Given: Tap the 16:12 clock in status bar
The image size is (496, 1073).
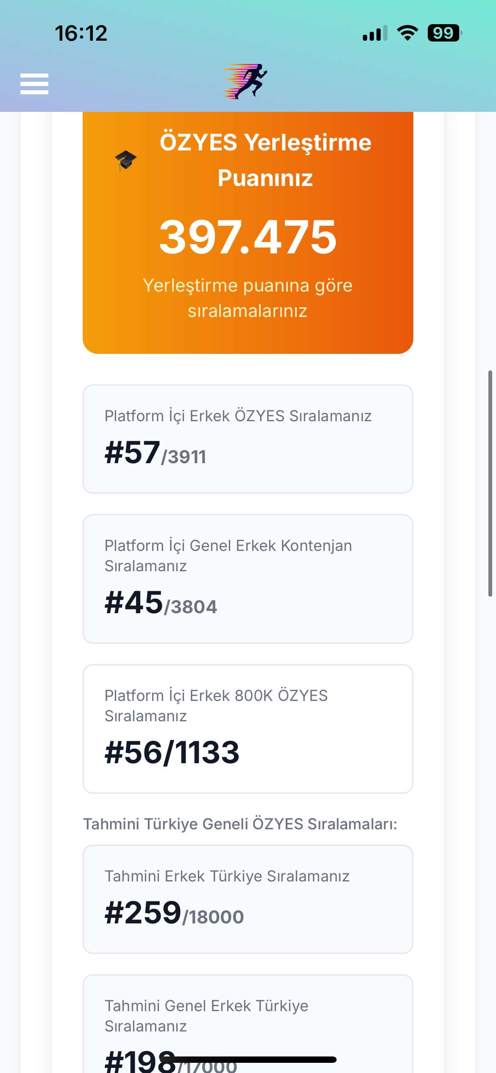Looking at the screenshot, I should pos(81,33).
